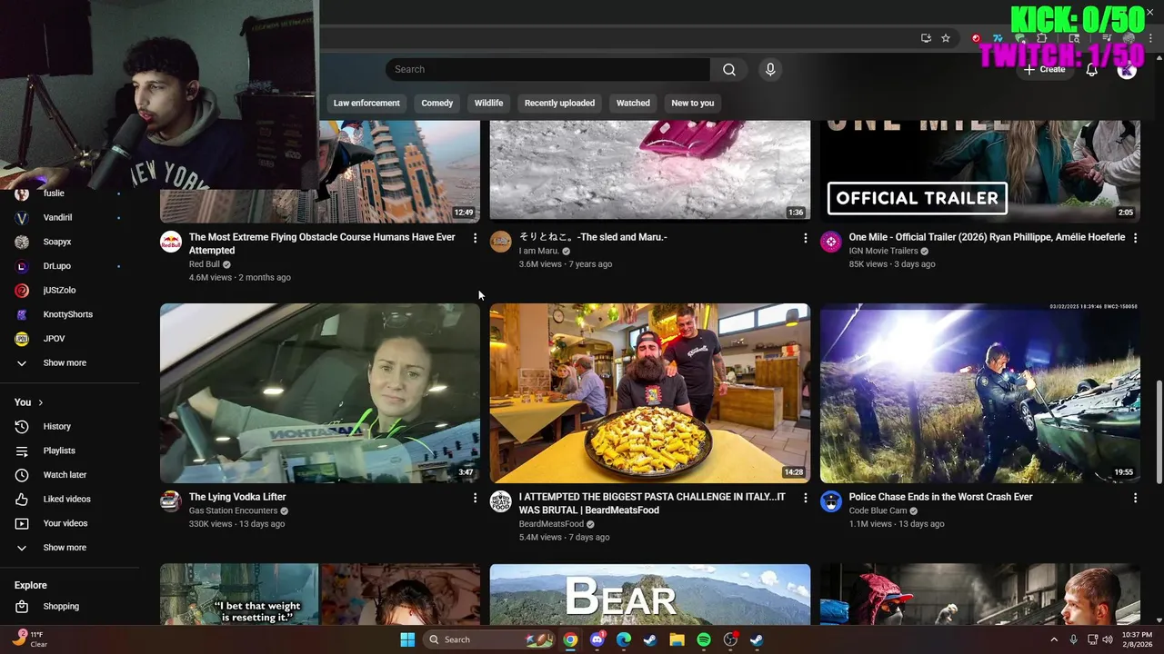The image size is (1164, 654).
Task: Open The Lying Vodka Lifter title
Action: click(x=237, y=497)
